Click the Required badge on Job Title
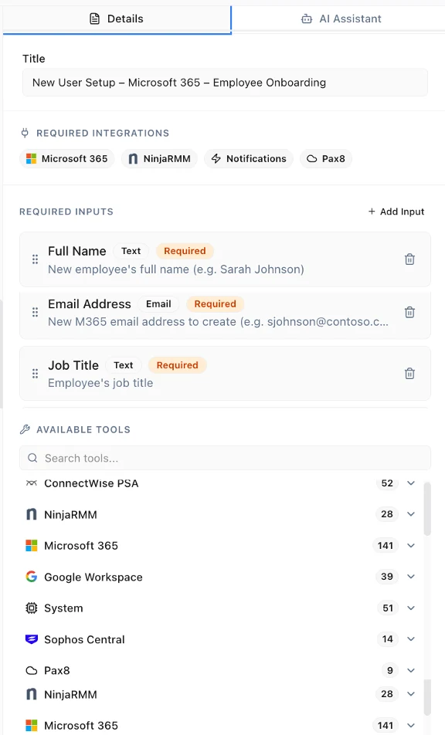Image resolution: width=445 pixels, height=735 pixels. tap(177, 365)
